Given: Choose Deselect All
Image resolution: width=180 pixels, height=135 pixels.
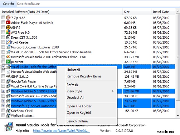Looking at the screenshot, I should click(x=75, y=98).
